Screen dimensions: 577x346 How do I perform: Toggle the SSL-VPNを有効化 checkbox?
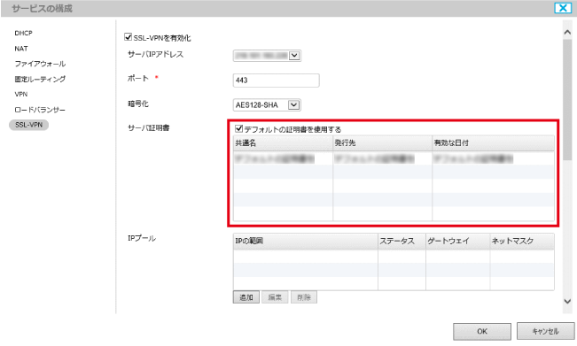[128, 37]
